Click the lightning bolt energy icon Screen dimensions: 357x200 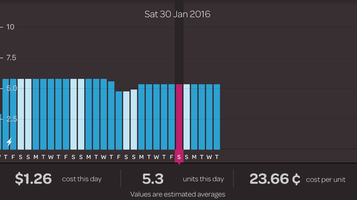click(x=9, y=142)
